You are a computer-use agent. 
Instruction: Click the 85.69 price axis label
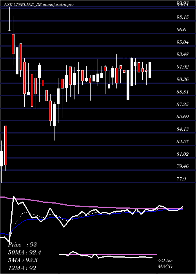[x=183, y=117]
